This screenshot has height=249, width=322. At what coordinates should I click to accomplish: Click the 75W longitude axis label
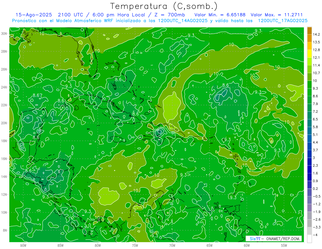tap(135, 246)
